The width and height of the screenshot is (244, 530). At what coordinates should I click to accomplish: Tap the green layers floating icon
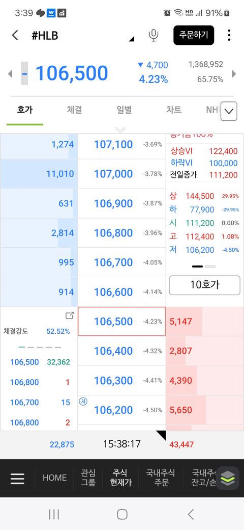228,478
